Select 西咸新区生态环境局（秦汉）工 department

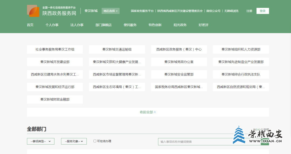[x=117, y=87]
